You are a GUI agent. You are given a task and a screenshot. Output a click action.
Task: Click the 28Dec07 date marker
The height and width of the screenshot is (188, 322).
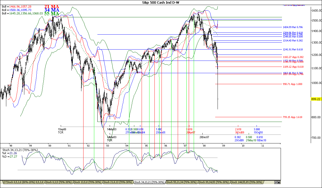(x=204, y=137)
